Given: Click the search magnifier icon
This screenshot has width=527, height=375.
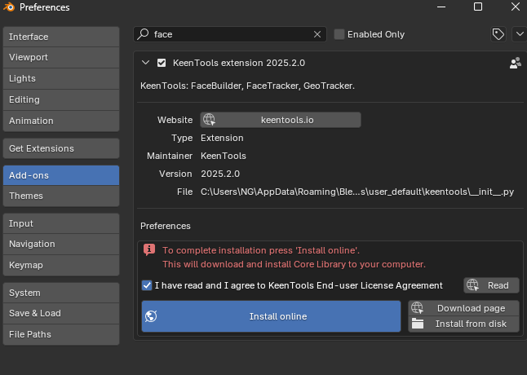Looking at the screenshot, I should click(x=144, y=34).
